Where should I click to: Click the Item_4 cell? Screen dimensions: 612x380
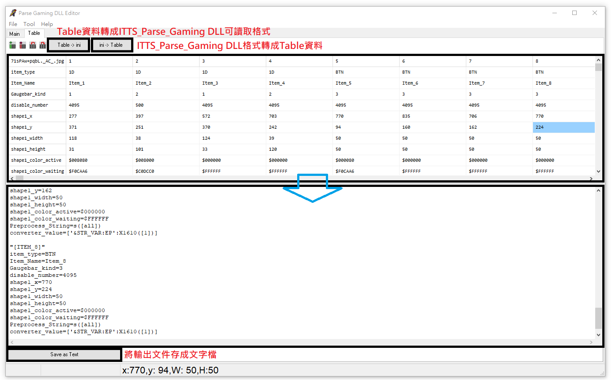300,83
